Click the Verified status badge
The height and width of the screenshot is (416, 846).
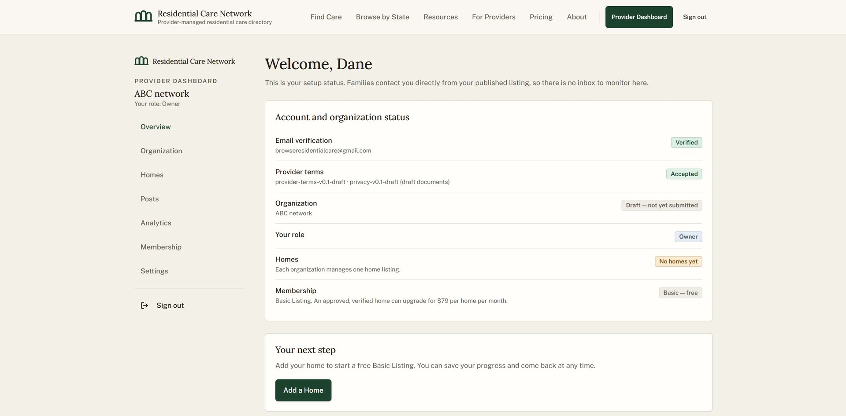686,143
